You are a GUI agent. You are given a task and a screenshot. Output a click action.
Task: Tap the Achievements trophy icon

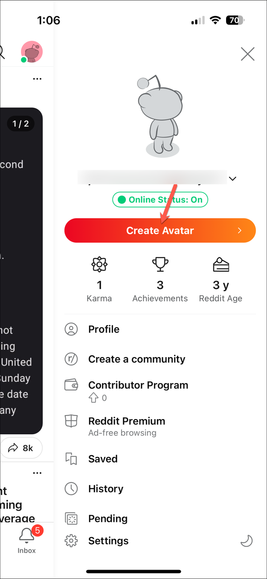160,264
